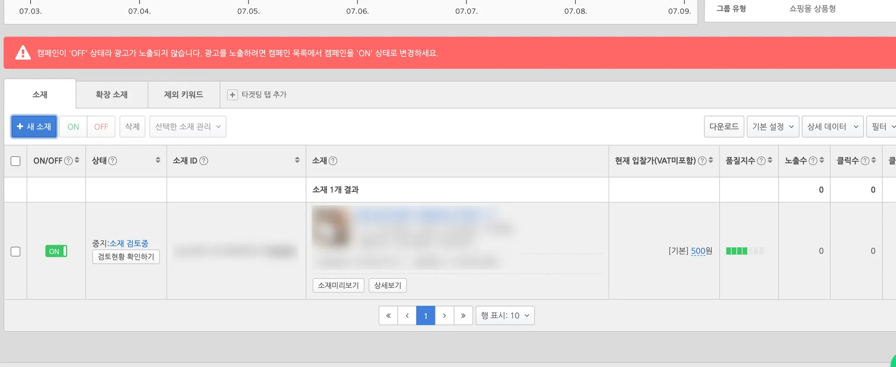Image resolution: width=896 pixels, height=367 pixels.
Task: Click the 500원 bid amount link
Action: point(702,251)
